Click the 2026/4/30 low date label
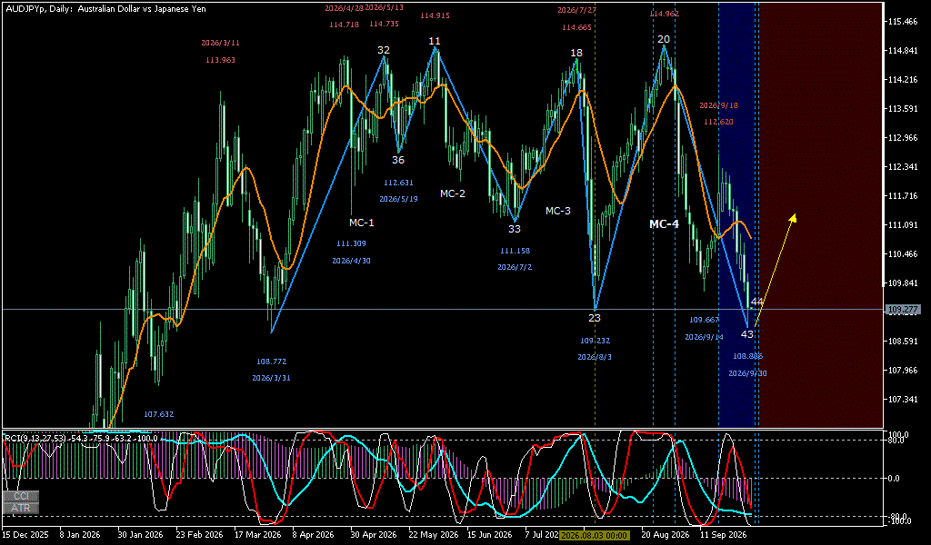931x545 pixels. tap(351, 261)
